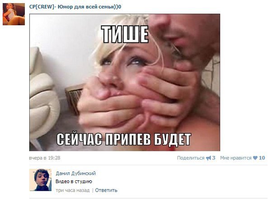Open the attached meme photo
Screen dimensions: 273x199
tap(125, 83)
